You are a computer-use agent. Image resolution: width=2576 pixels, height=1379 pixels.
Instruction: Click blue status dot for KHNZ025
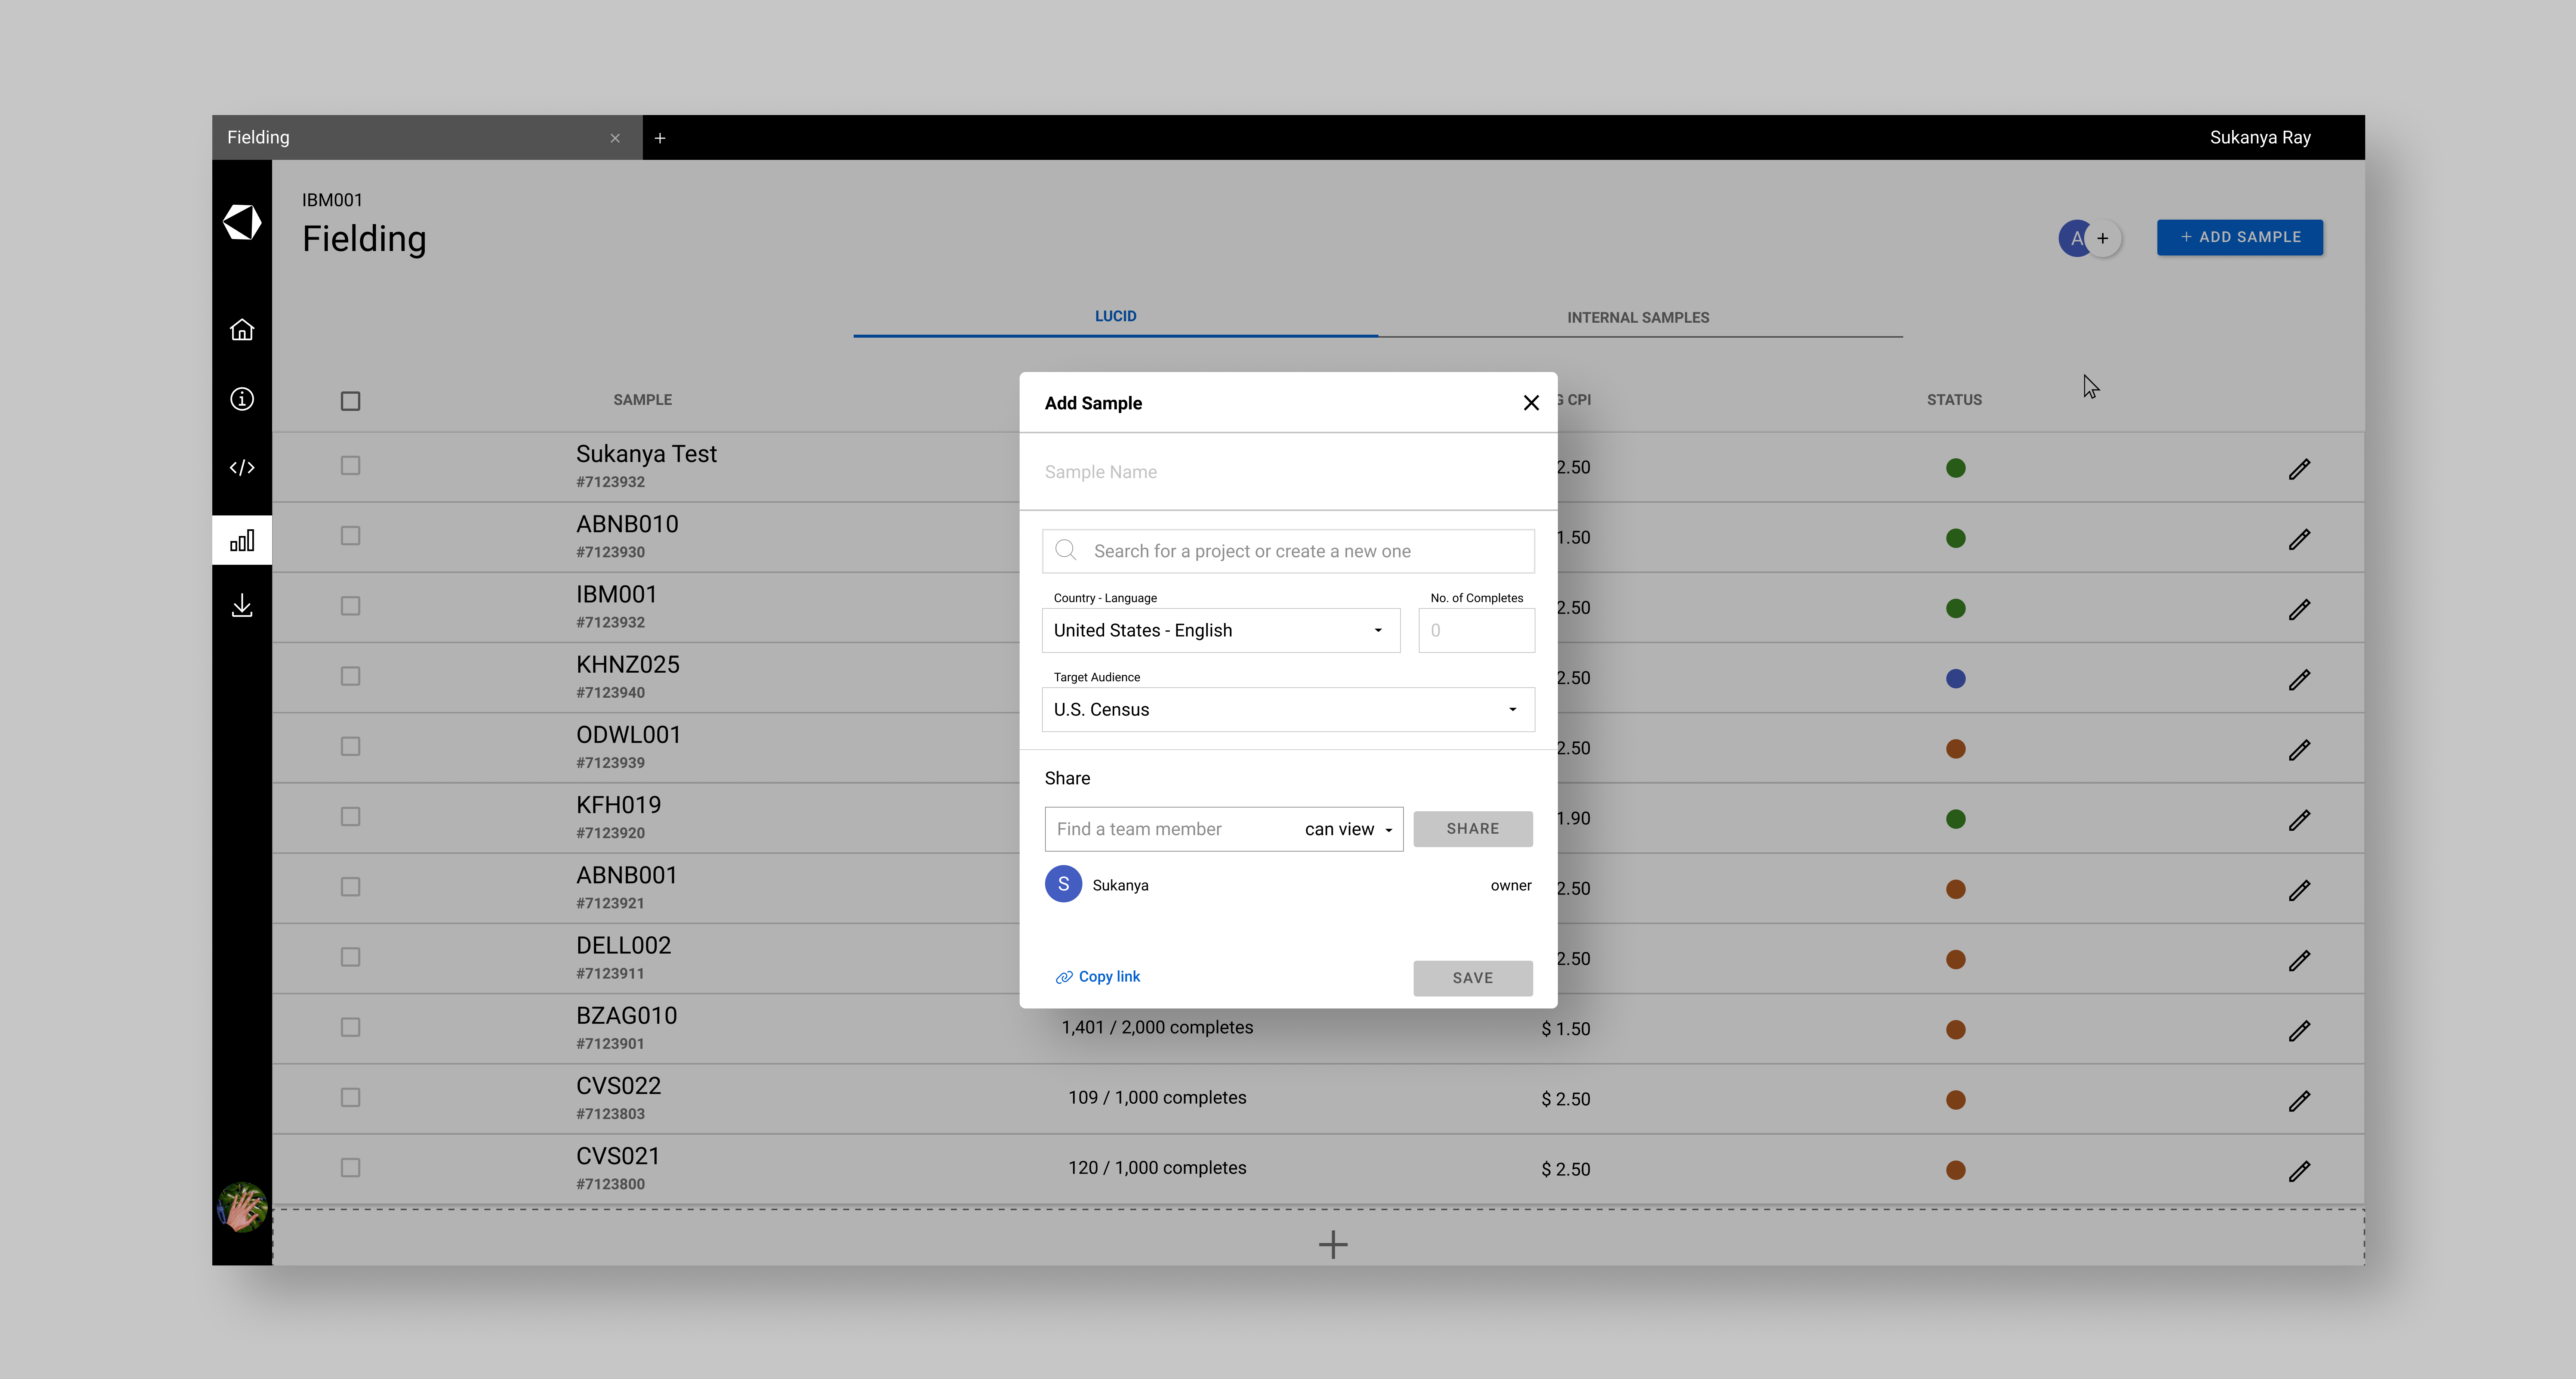click(1956, 679)
